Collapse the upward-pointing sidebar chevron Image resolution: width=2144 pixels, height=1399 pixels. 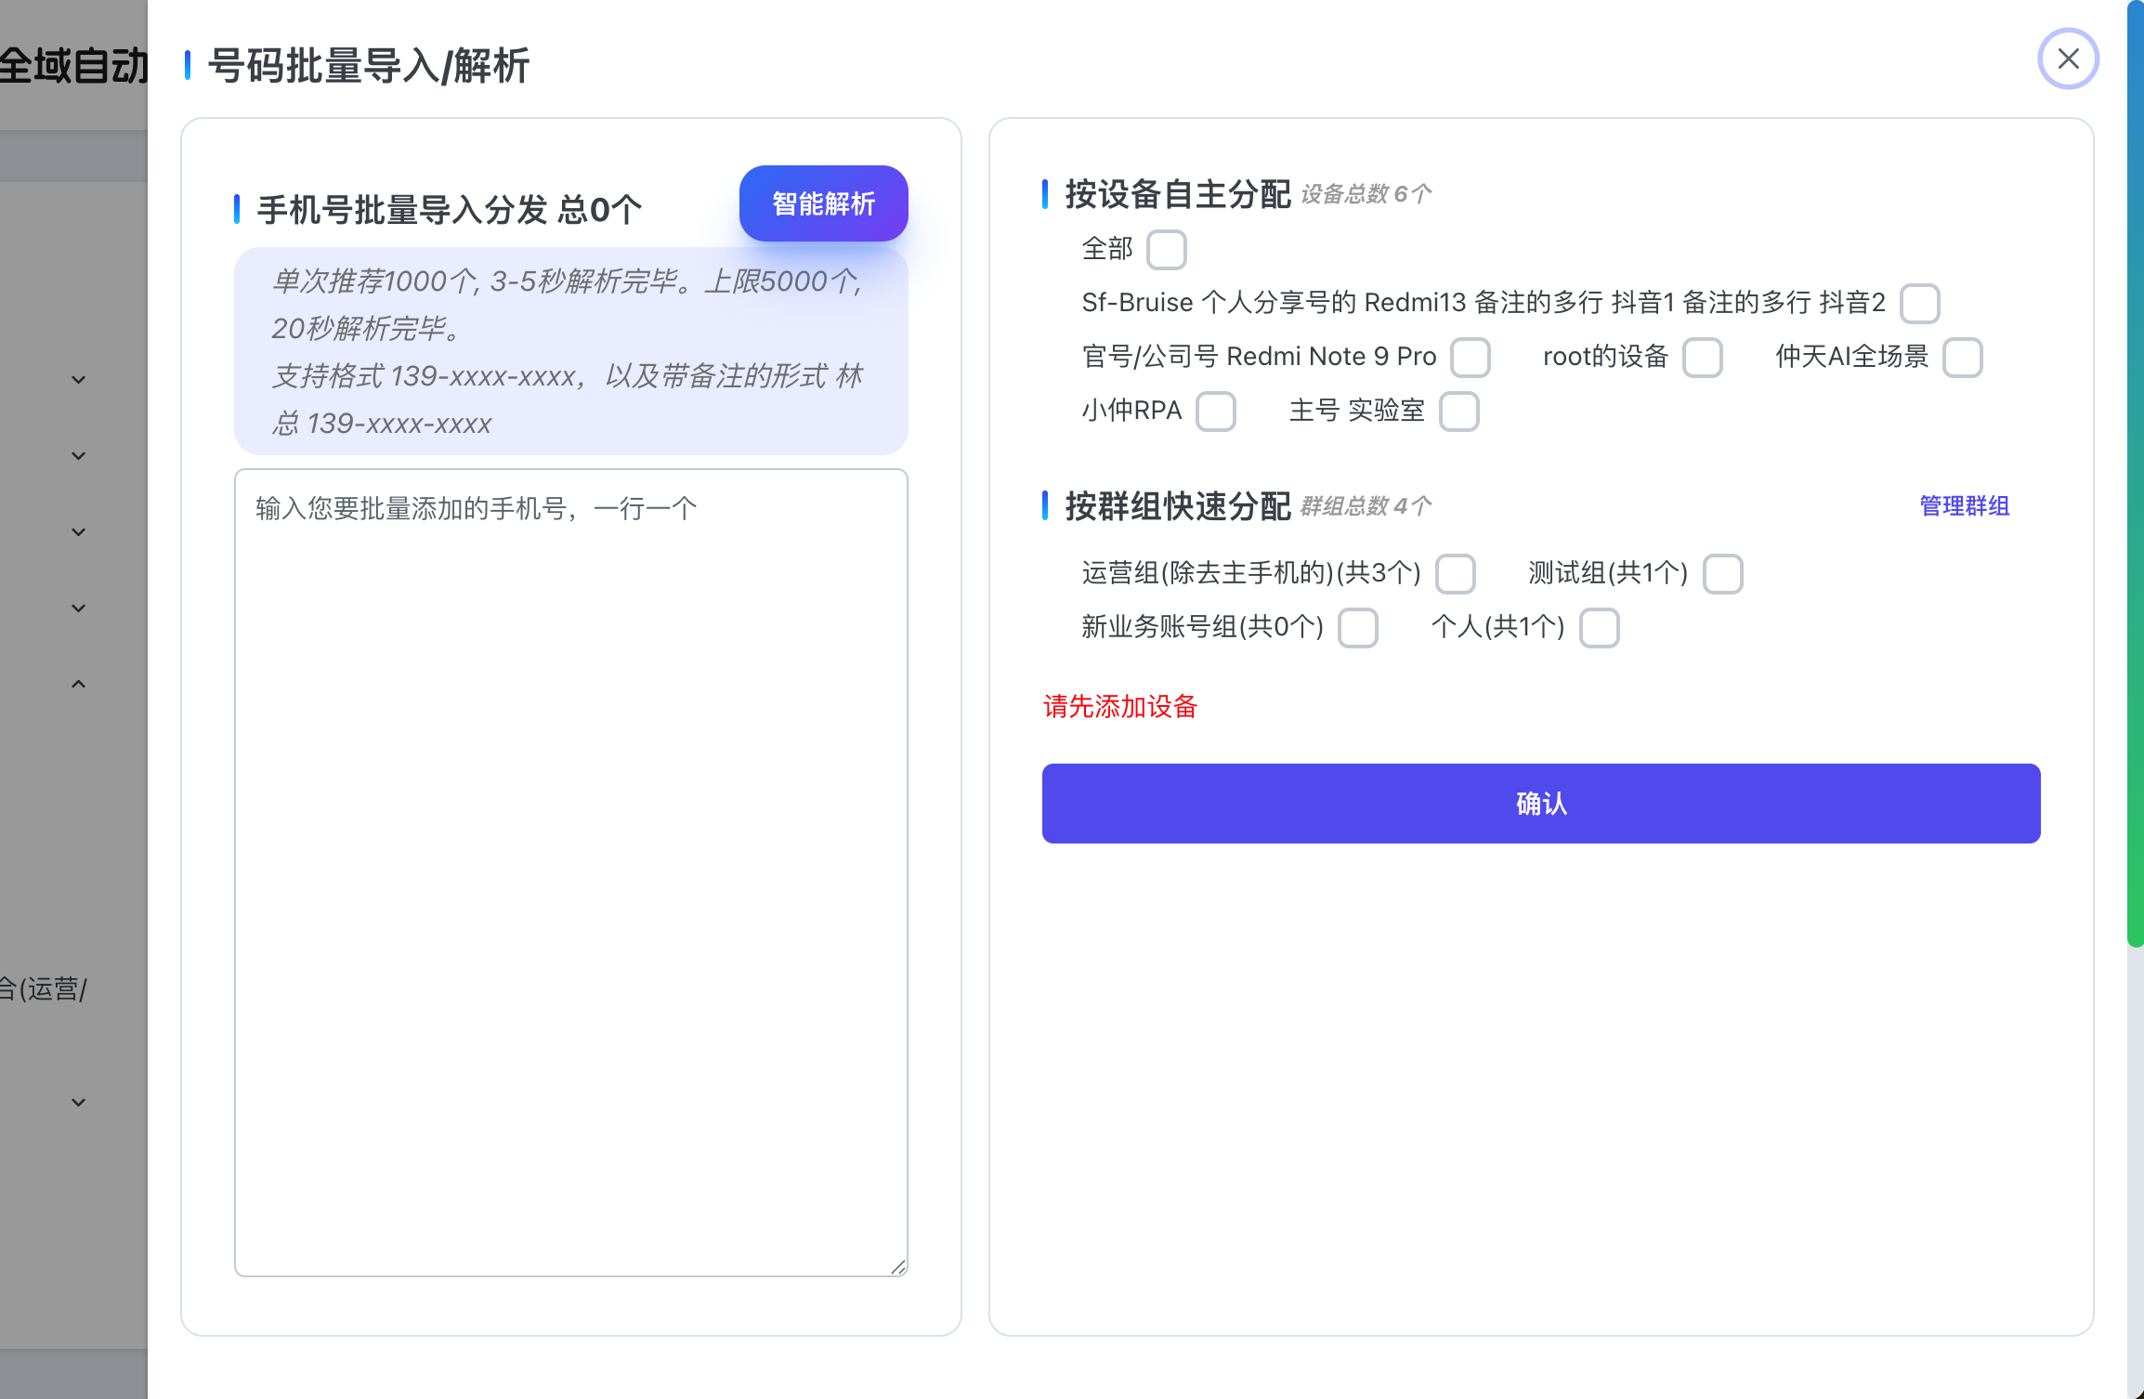click(x=79, y=685)
